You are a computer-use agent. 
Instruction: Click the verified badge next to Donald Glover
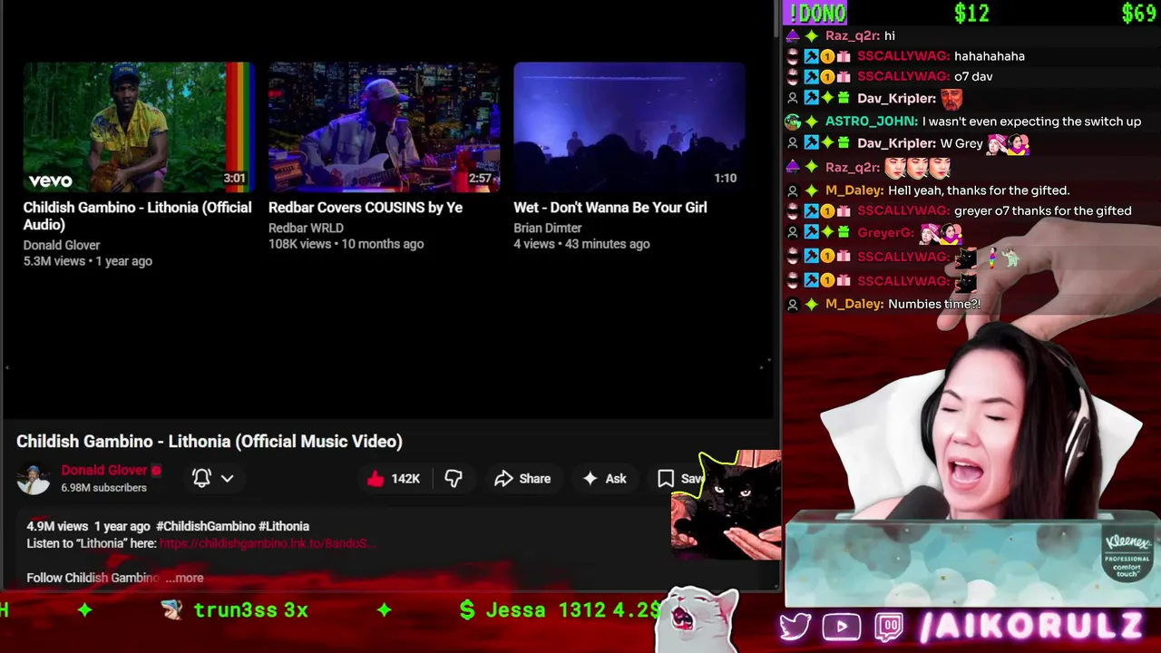156,471
